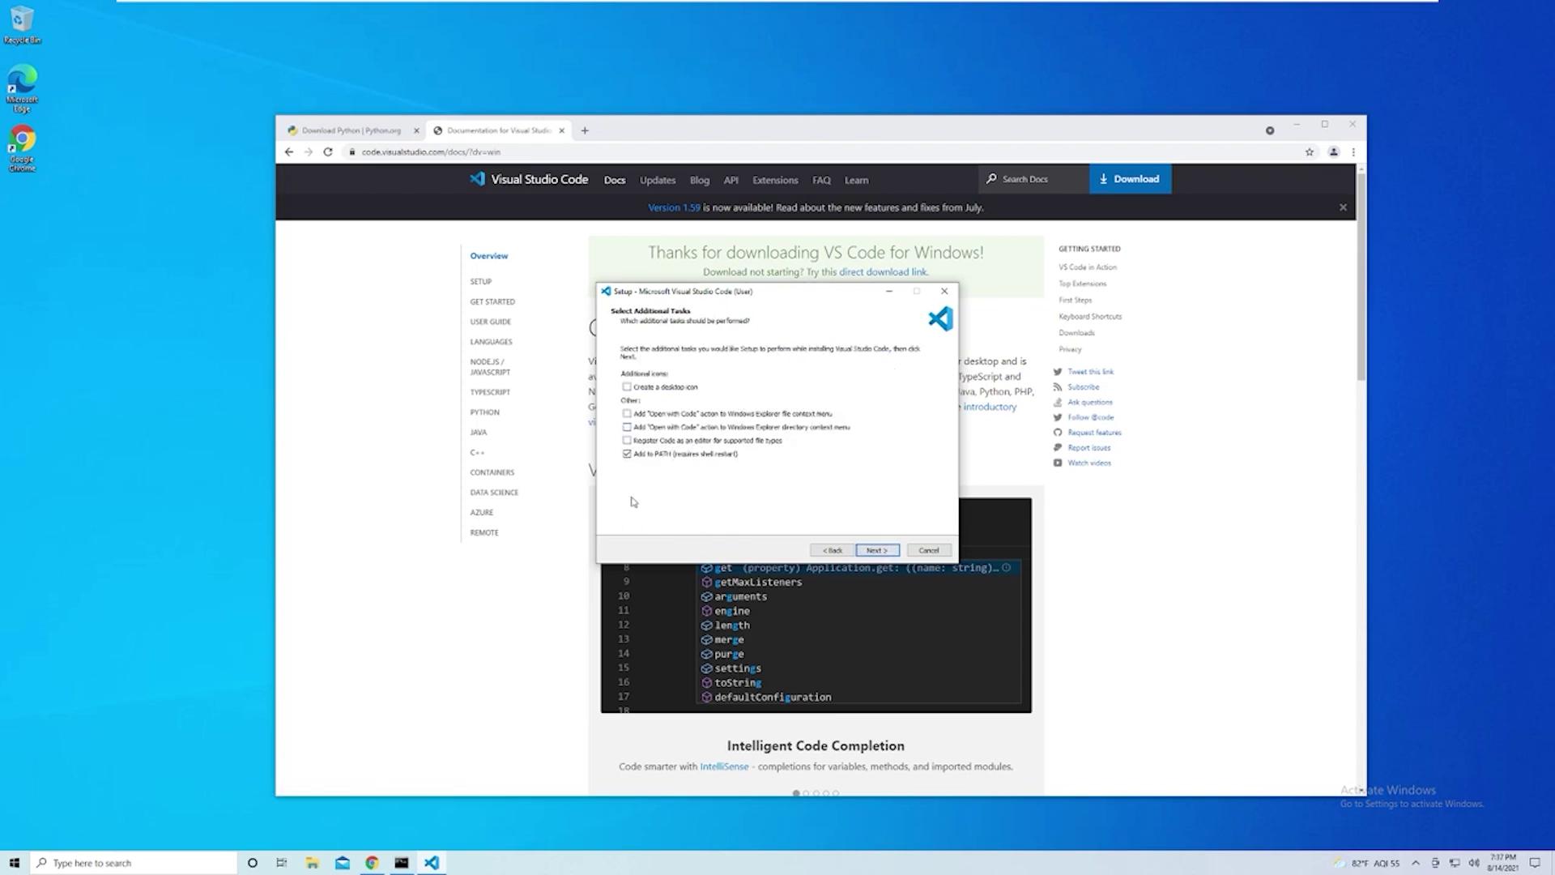Viewport: 1555px width, 875px height.
Task: Reload the page with refresh icon
Action: click(328, 152)
